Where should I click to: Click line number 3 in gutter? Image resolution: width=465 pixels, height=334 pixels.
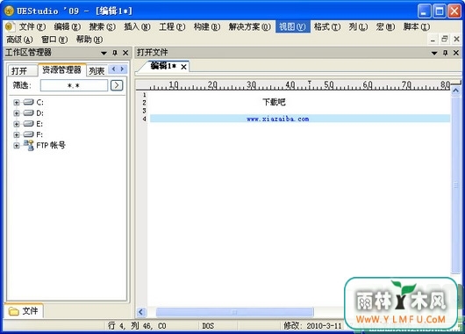pos(145,111)
